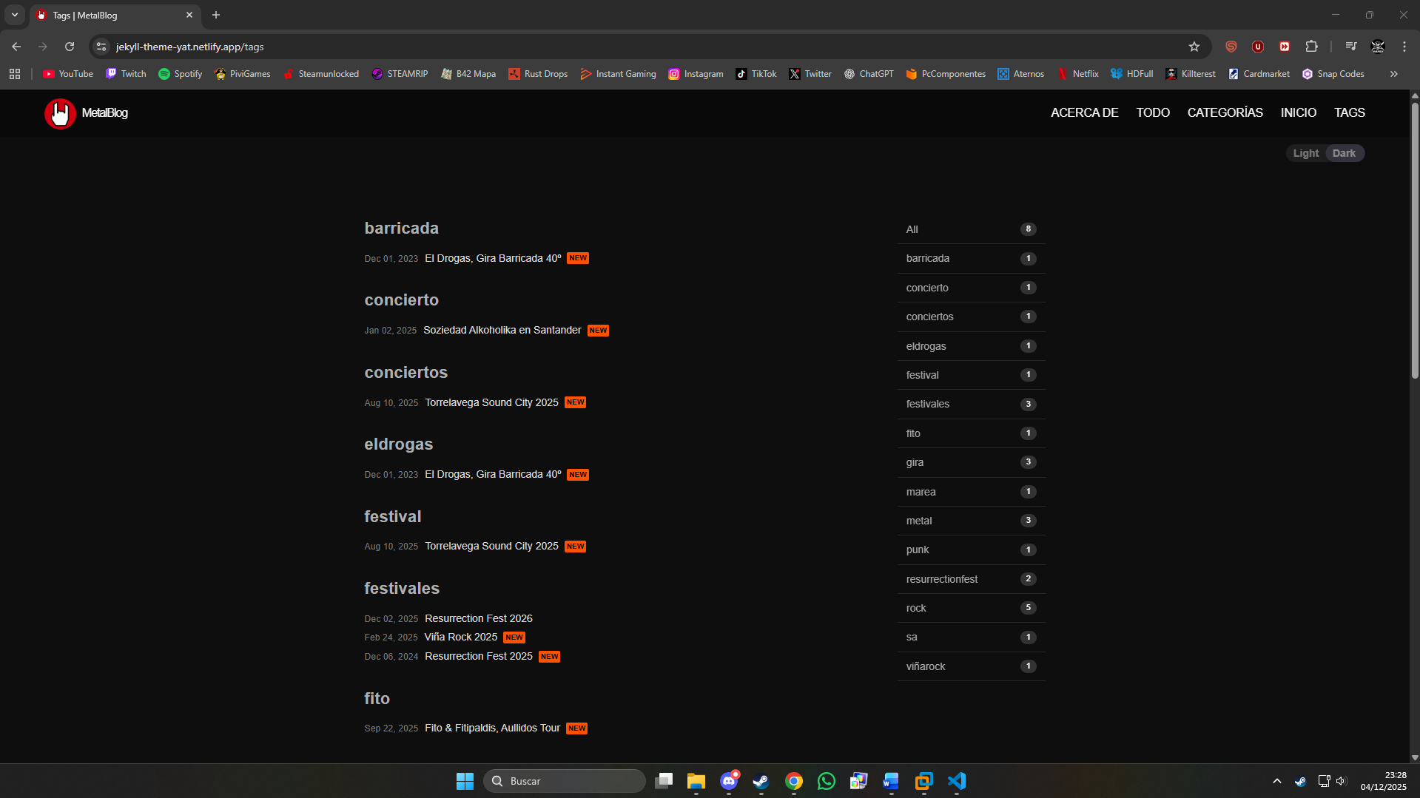Open the YouTube bookmark
Screen dimensions: 1420x798
pyautogui.click(x=68, y=74)
